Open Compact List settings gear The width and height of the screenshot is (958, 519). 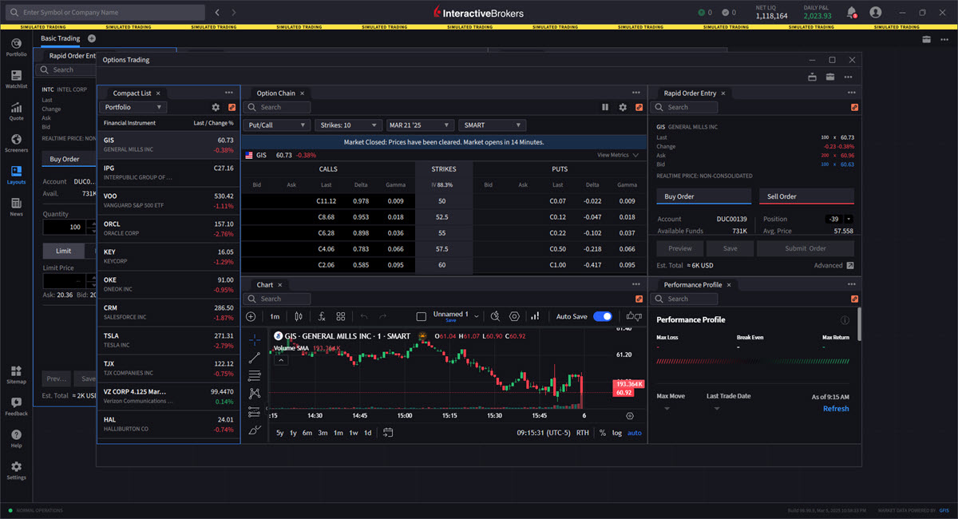(216, 107)
